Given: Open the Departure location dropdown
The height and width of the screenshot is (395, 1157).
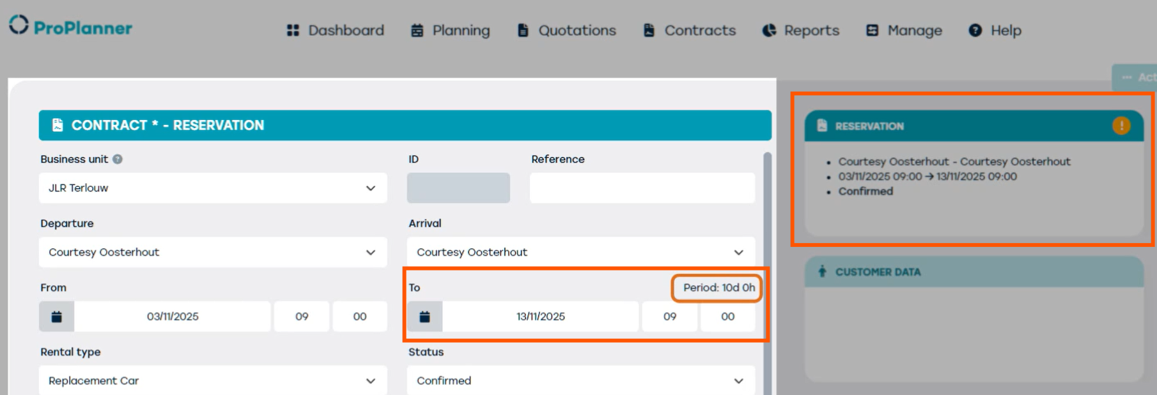Looking at the screenshot, I should pos(370,253).
